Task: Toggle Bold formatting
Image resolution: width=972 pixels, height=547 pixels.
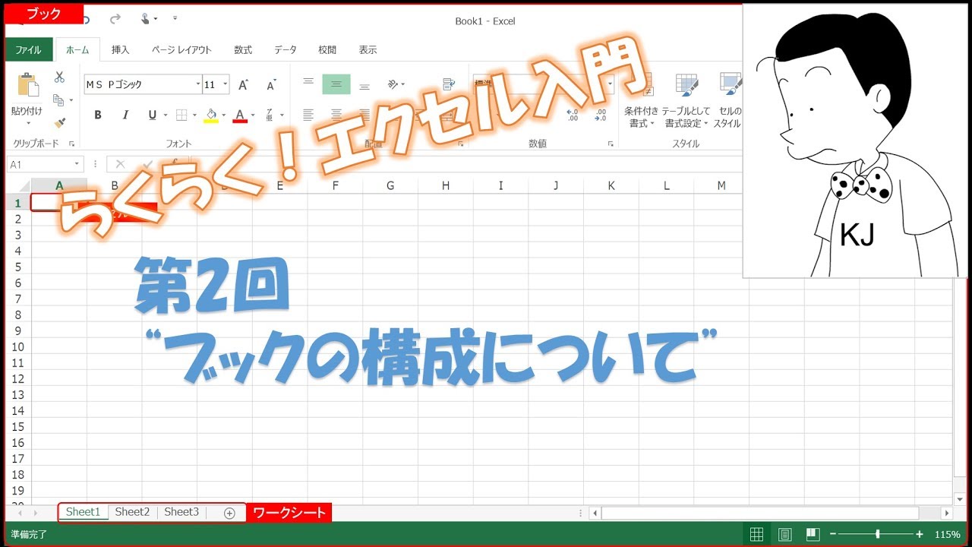Action: pos(98,115)
